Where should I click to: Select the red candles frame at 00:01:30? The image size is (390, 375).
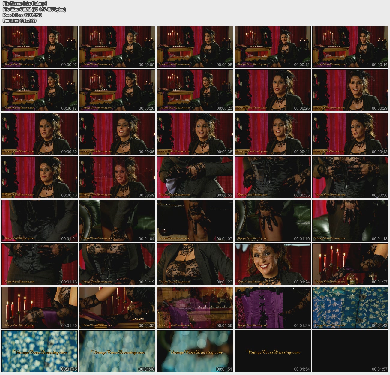40,308
